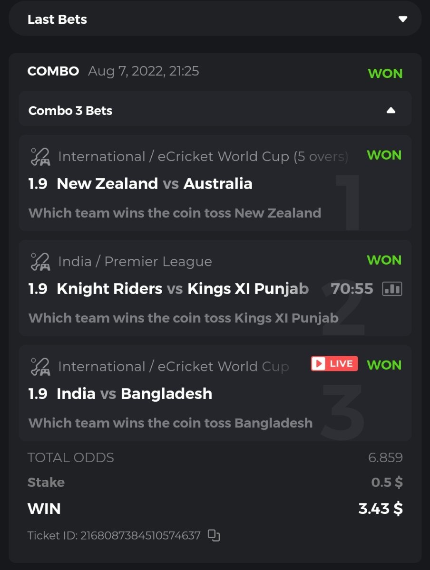Open New Zealand vs Australia match
Image resolution: width=430 pixels, height=570 pixels.
154,184
